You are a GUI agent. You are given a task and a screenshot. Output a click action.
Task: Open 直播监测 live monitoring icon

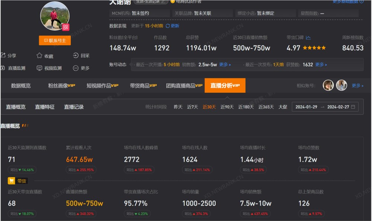coord(4,68)
